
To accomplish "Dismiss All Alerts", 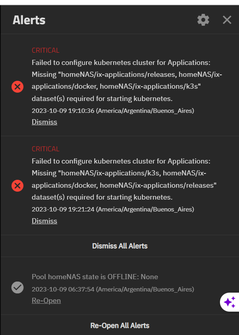I will 120,246.
